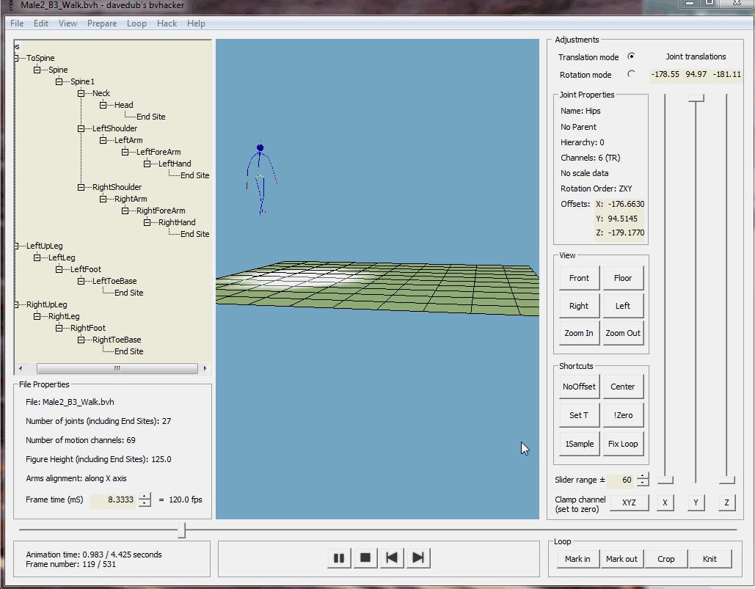Image resolution: width=755 pixels, height=589 pixels.
Task: Open the Hack menu
Action: [x=167, y=23]
